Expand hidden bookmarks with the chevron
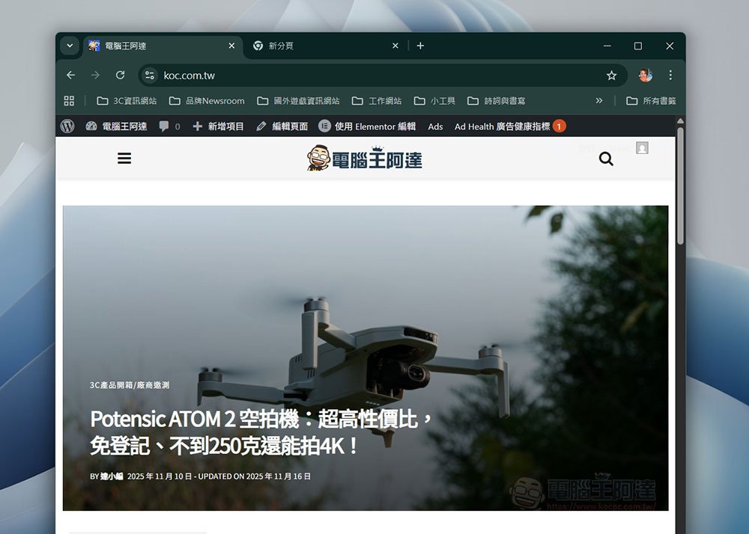Image resolution: width=749 pixels, height=534 pixels. (598, 100)
